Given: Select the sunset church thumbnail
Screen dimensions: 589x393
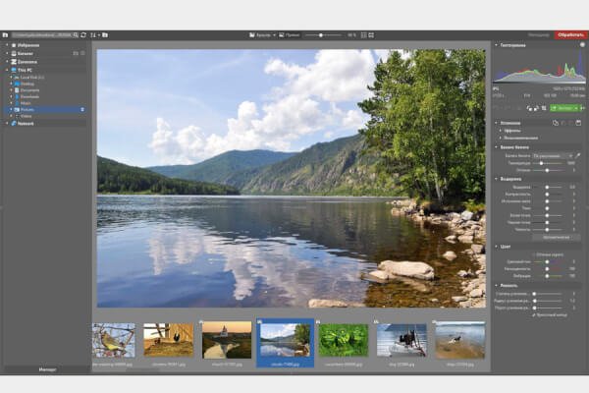Looking at the screenshot, I should [x=227, y=340].
